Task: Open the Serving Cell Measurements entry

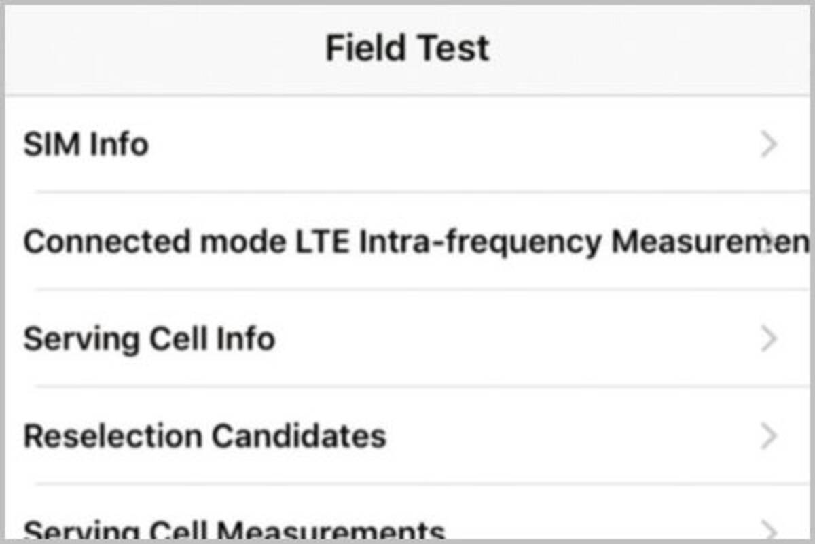Action: [x=234, y=530]
